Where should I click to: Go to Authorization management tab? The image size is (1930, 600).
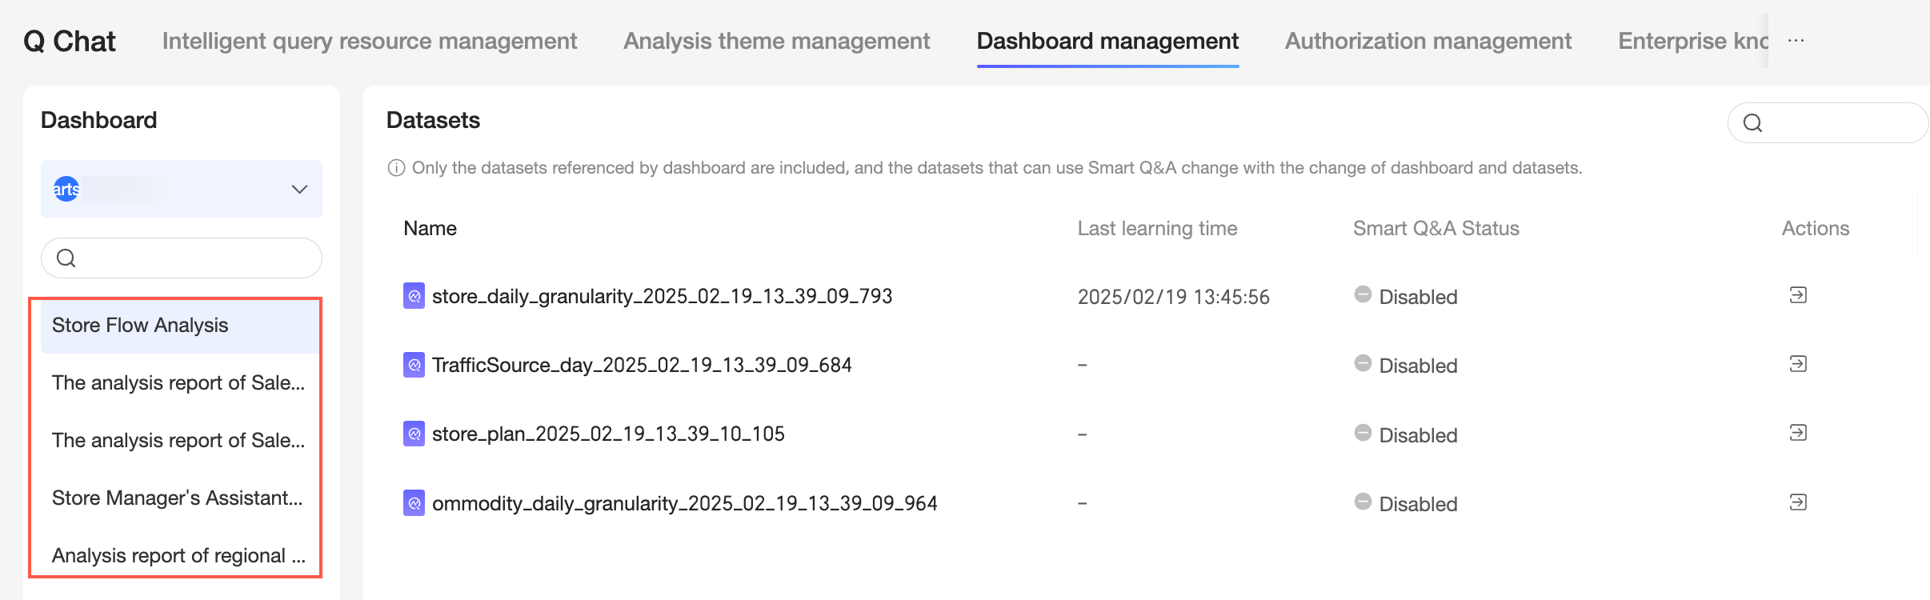1428,41
